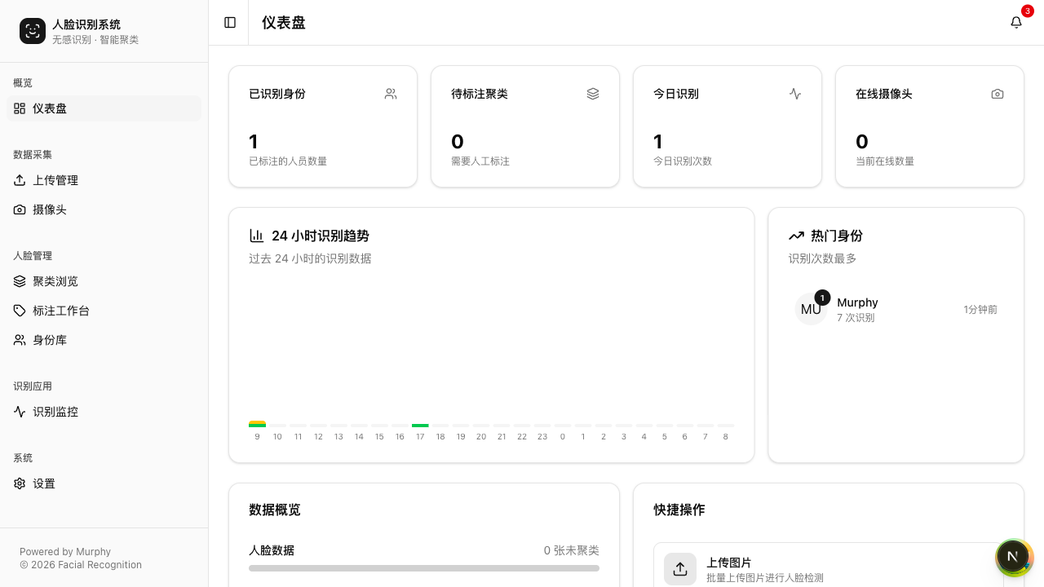Click the camera icon in 在线摄像头 card
This screenshot has width=1044, height=587.
click(x=998, y=94)
